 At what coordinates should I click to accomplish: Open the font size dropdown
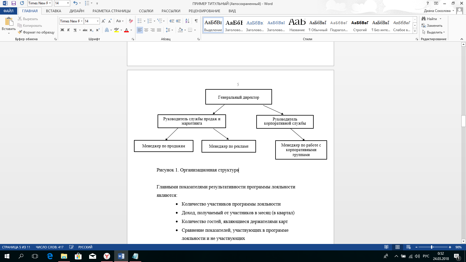pyautogui.click(x=98, y=21)
